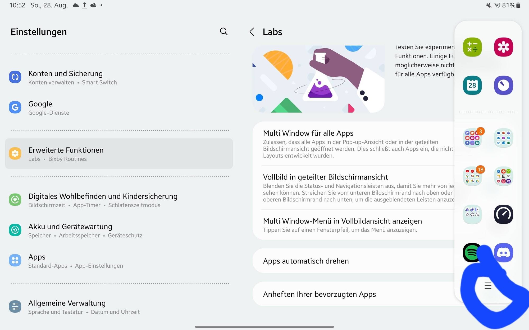Open the Spotify app icon
529x330 pixels.
(472, 253)
